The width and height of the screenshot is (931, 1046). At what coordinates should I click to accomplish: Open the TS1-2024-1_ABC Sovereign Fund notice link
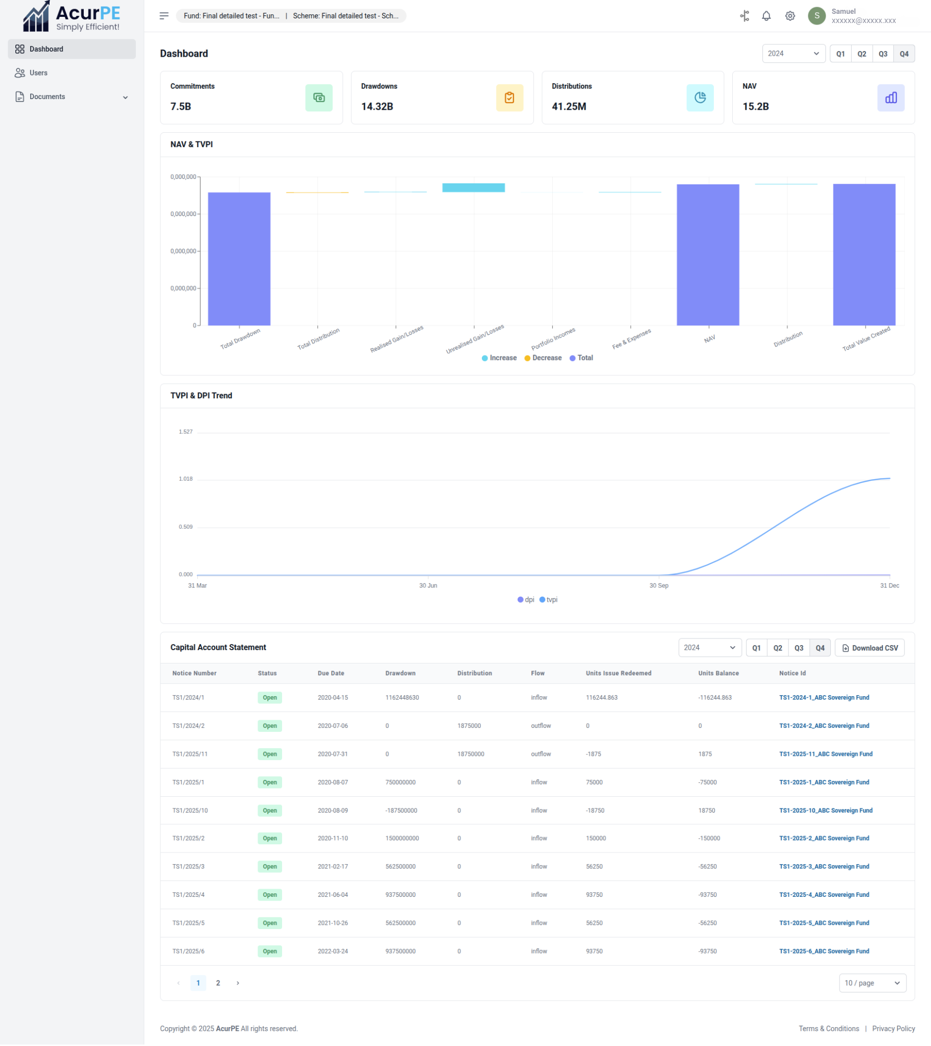[x=824, y=697]
